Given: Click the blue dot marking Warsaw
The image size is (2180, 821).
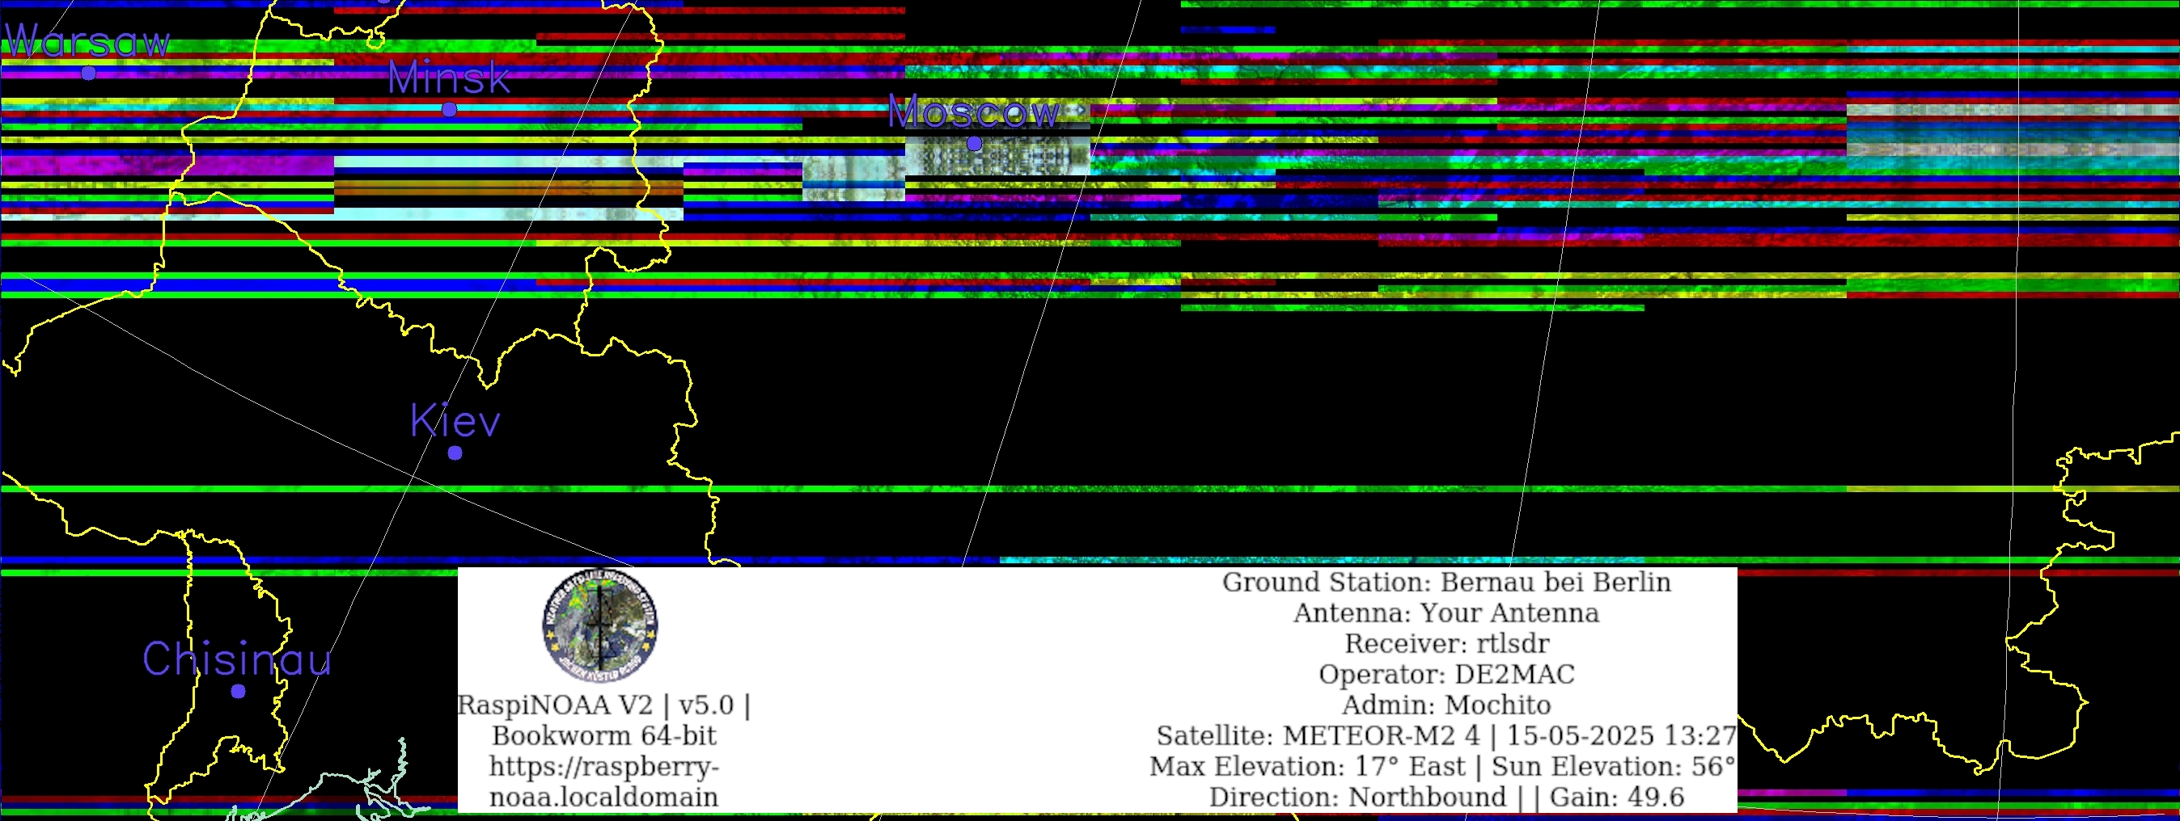Looking at the screenshot, I should tap(89, 74).
